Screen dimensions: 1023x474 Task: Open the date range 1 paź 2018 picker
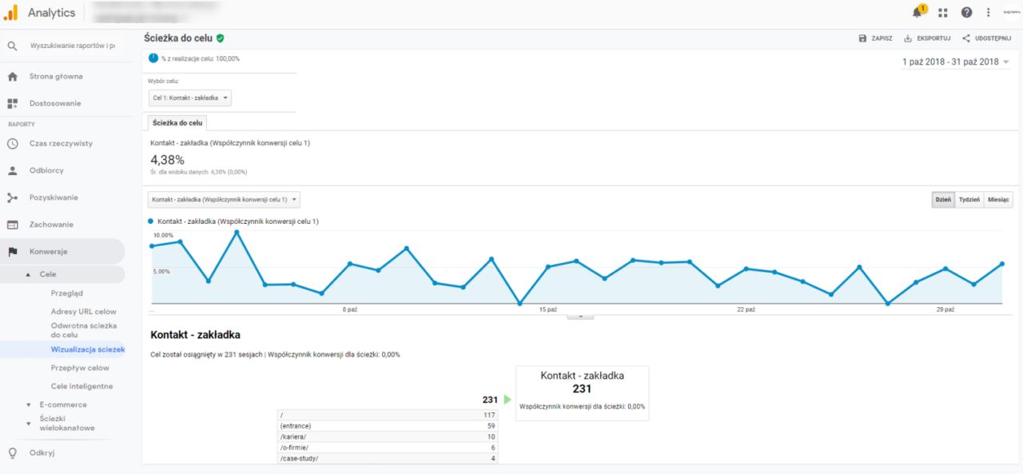(x=956, y=62)
